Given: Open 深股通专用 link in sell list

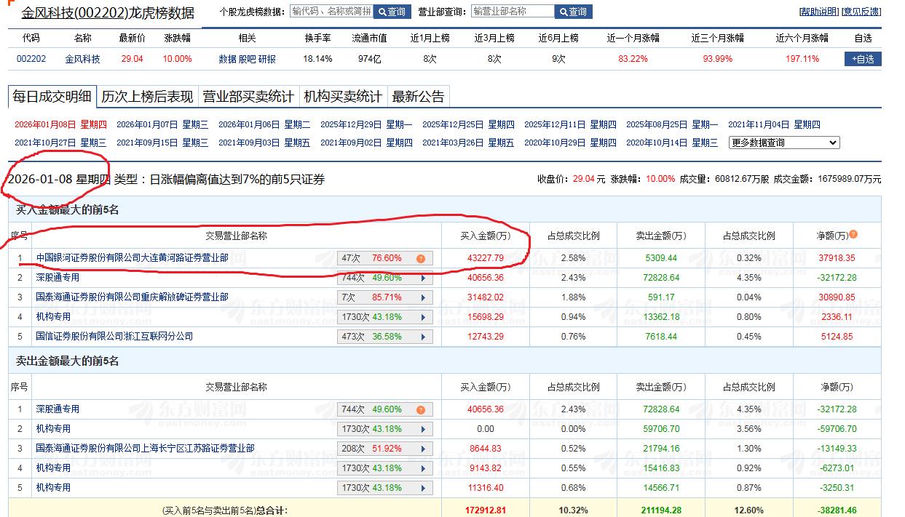Looking at the screenshot, I should [x=58, y=409].
